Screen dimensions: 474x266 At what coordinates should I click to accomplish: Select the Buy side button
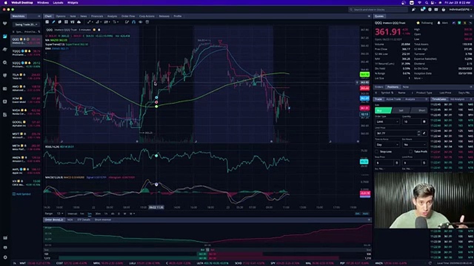[x=383, y=110]
